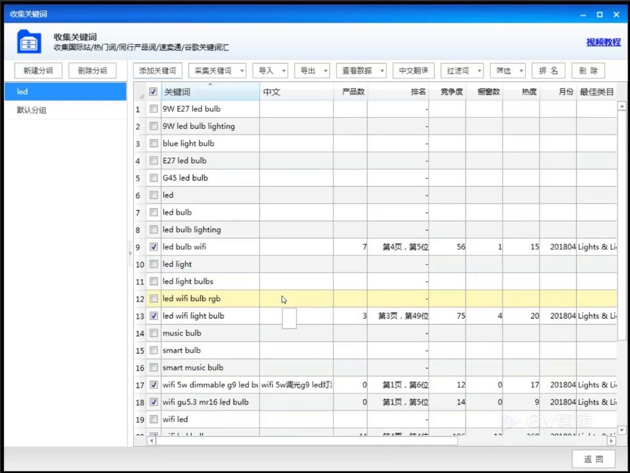
Task: Sort by the 关键词 column header
Action: [210, 92]
